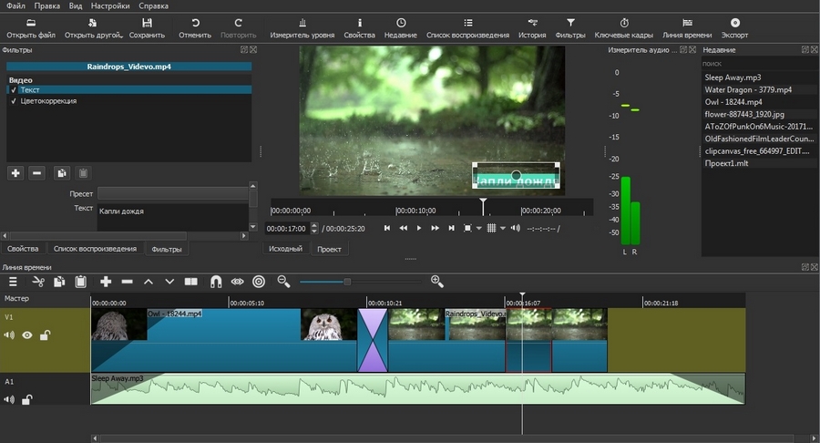Undo last action with Отменить
Image resolution: width=820 pixels, height=443 pixels.
(x=195, y=28)
